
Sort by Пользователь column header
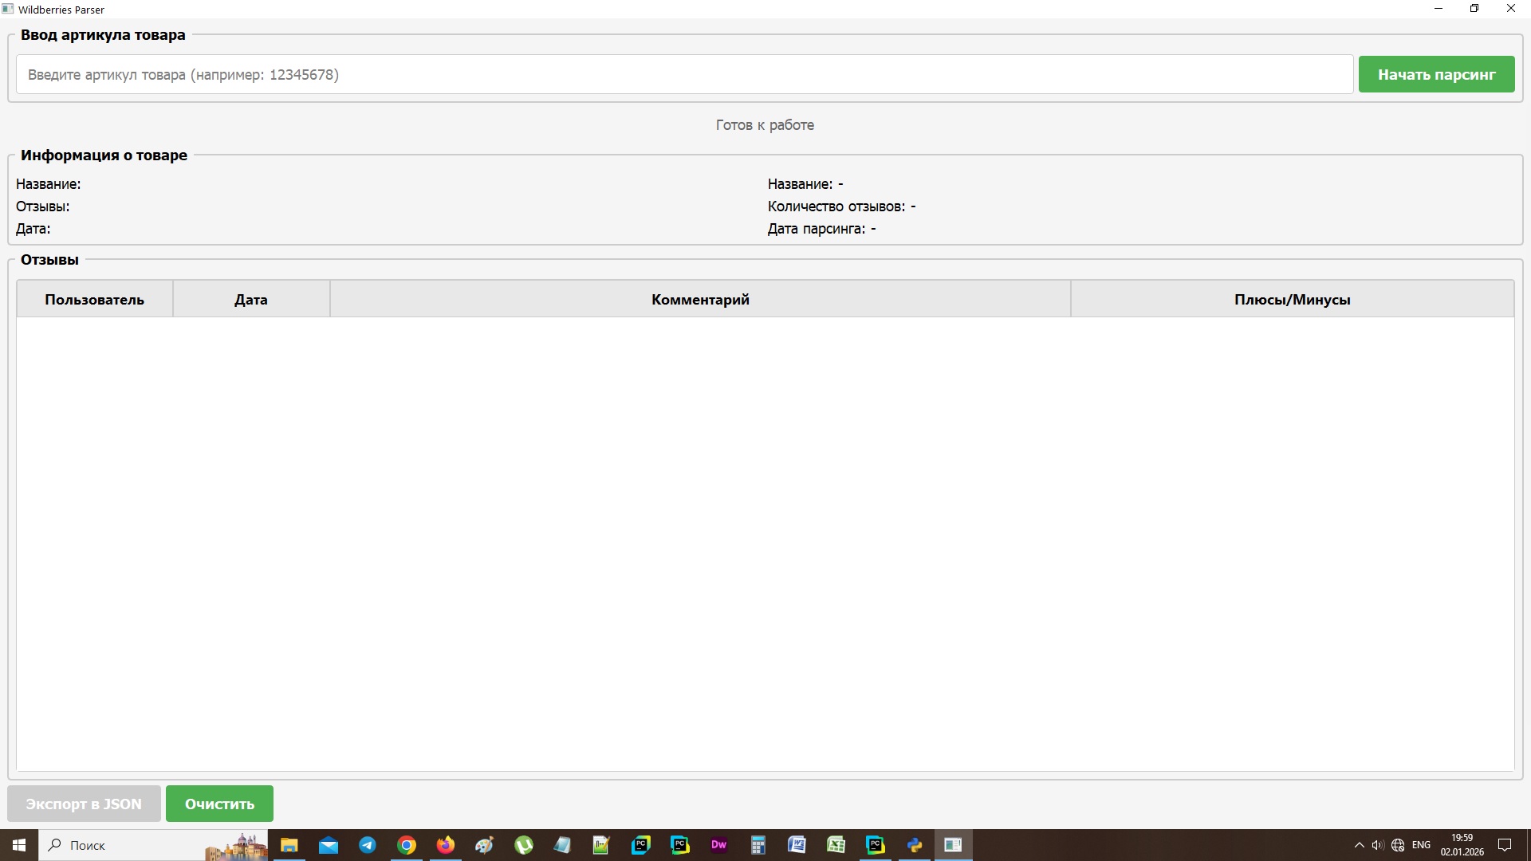pos(94,300)
